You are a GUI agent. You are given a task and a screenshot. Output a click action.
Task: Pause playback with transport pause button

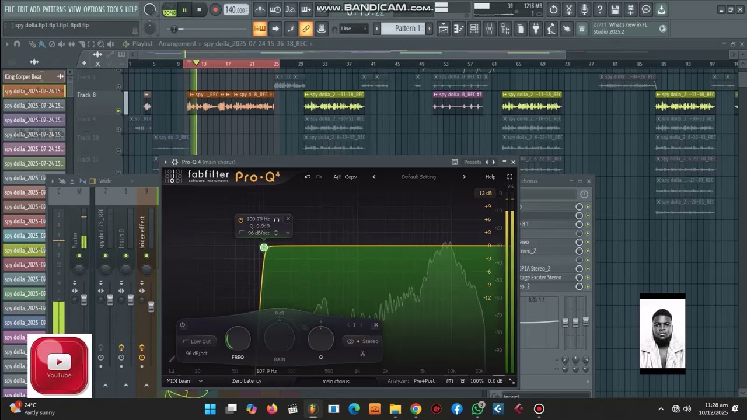[184, 10]
